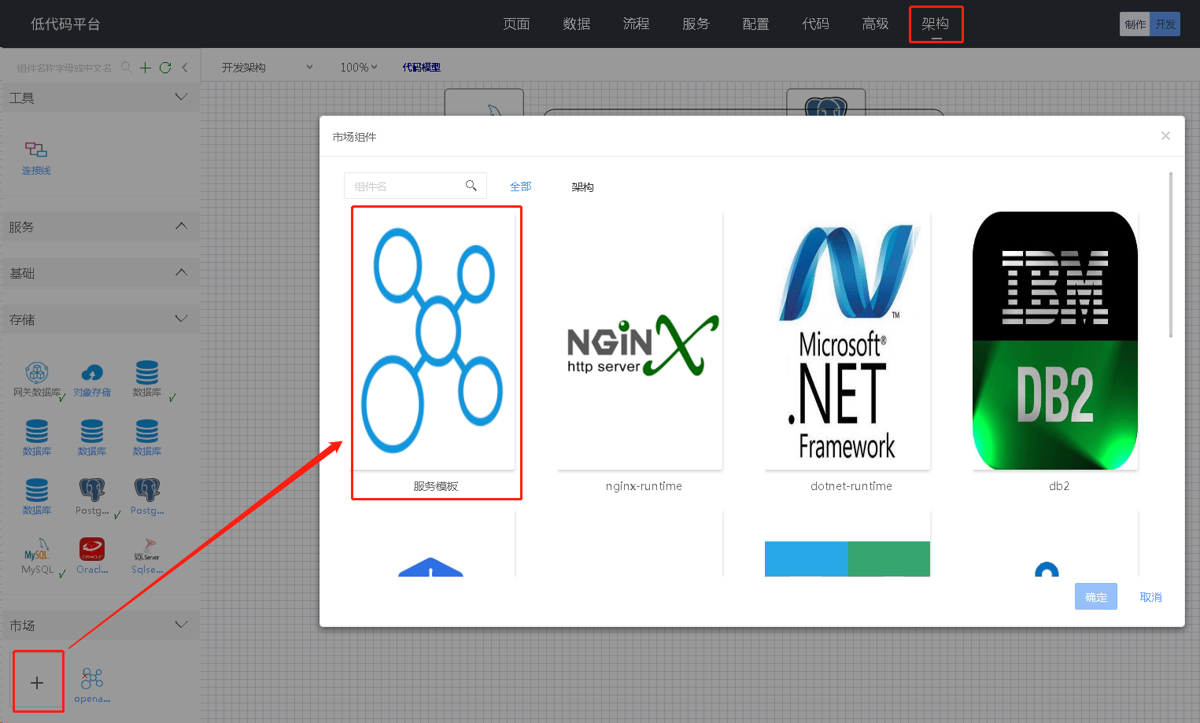1200x723 pixels.
Task: Click the 对象存储 cloud storage icon
Action: tap(92, 372)
